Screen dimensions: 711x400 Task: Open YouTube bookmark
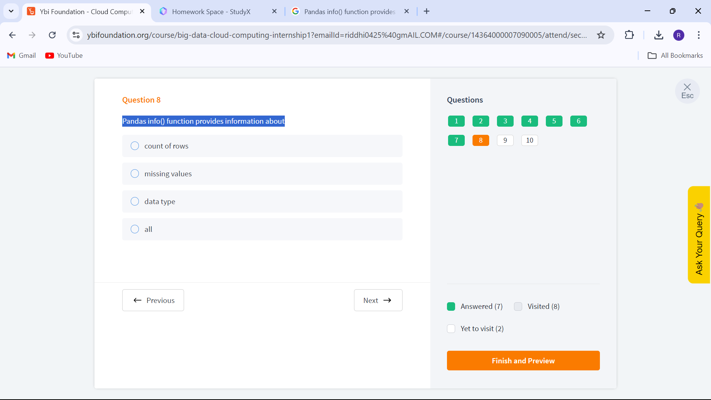(x=64, y=56)
